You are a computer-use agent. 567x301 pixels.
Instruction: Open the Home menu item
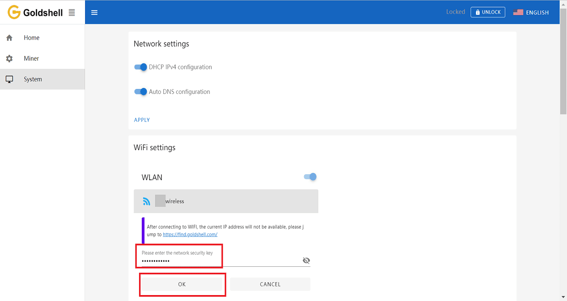[42, 38]
